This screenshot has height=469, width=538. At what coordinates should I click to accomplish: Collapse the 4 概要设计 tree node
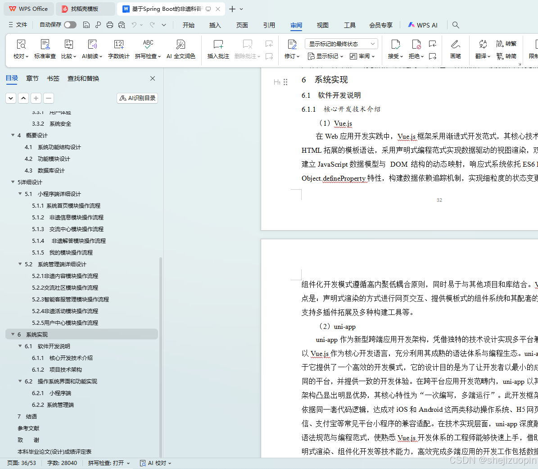13,135
